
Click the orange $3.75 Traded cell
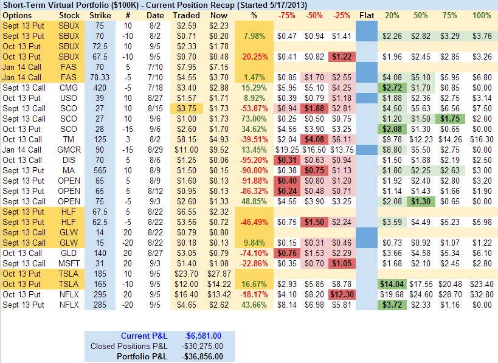click(x=186, y=108)
